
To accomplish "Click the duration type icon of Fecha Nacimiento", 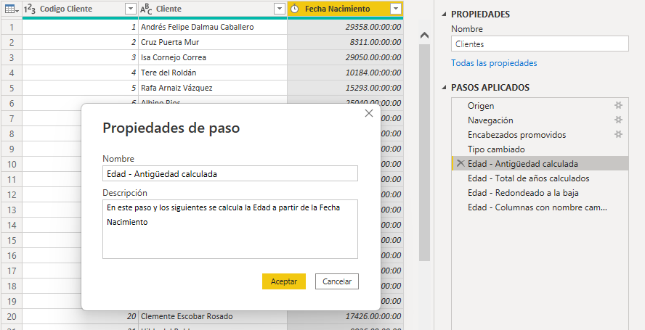I will click(x=294, y=9).
